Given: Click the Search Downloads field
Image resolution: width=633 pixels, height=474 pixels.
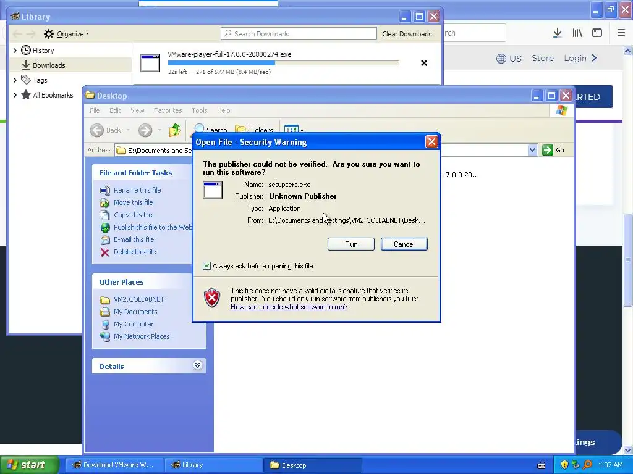Looking at the screenshot, I should (x=299, y=34).
